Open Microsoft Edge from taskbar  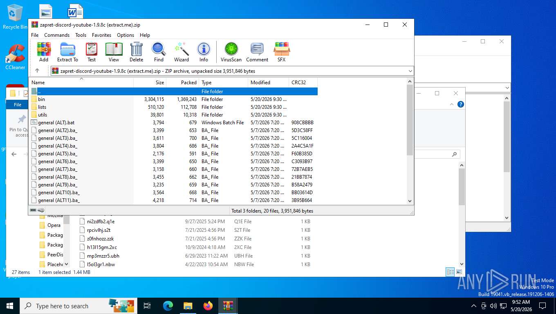coord(168,306)
